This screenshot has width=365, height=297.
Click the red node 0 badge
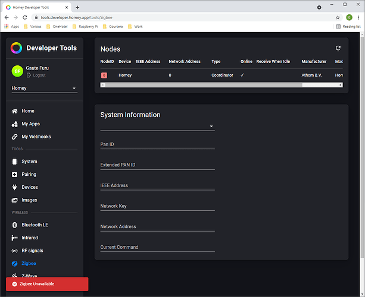[104, 75]
